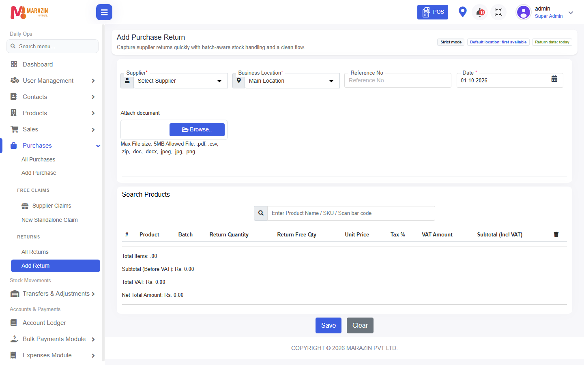Expand the admin profile dropdown arrow
Image resolution: width=584 pixels, height=365 pixels.
coord(571,13)
